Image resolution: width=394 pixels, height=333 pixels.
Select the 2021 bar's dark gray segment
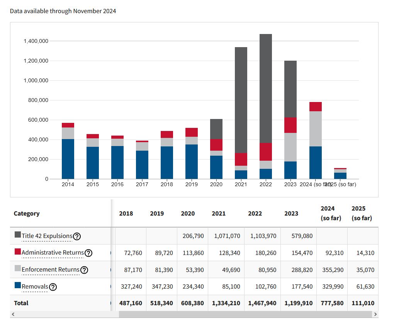coord(241,100)
